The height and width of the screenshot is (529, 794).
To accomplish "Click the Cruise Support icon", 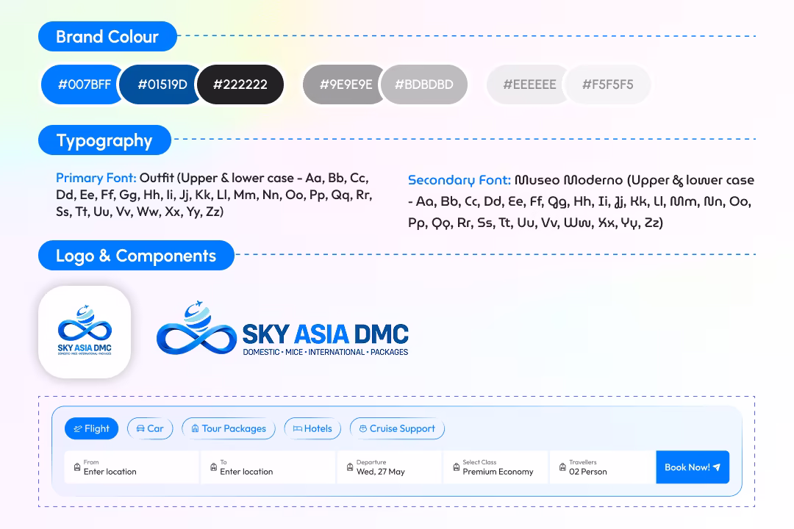I will pyautogui.click(x=362, y=429).
